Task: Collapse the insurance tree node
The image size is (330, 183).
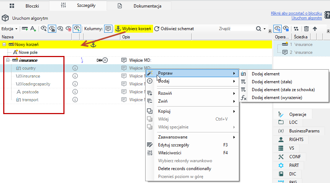Action: pyautogui.click(x=8, y=60)
